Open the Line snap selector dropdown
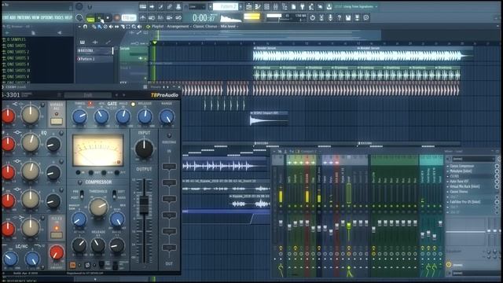The image size is (503, 283). click(x=197, y=7)
